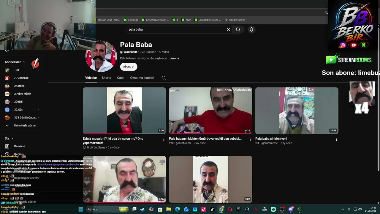Screen dimensions: 380x214
Task: Switch to the Shorts tab
Action: click(x=106, y=78)
